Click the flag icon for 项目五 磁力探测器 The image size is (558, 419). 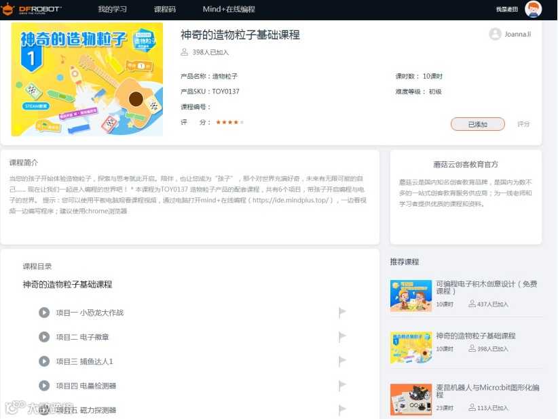pyautogui.click(x=342, y=410)
